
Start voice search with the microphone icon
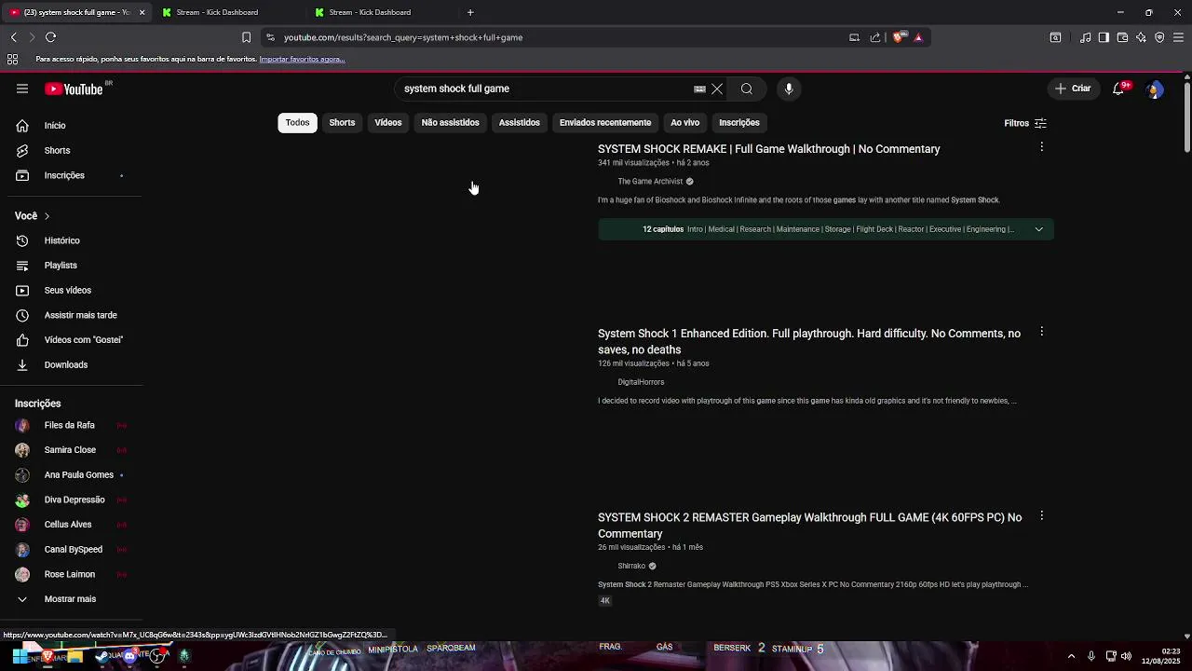tap(789, 89)
